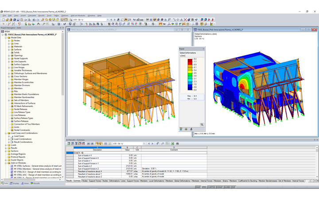Screen dimensions: 319x199
Task: Click the LC1 - G row header
Action: click(70, 153)
